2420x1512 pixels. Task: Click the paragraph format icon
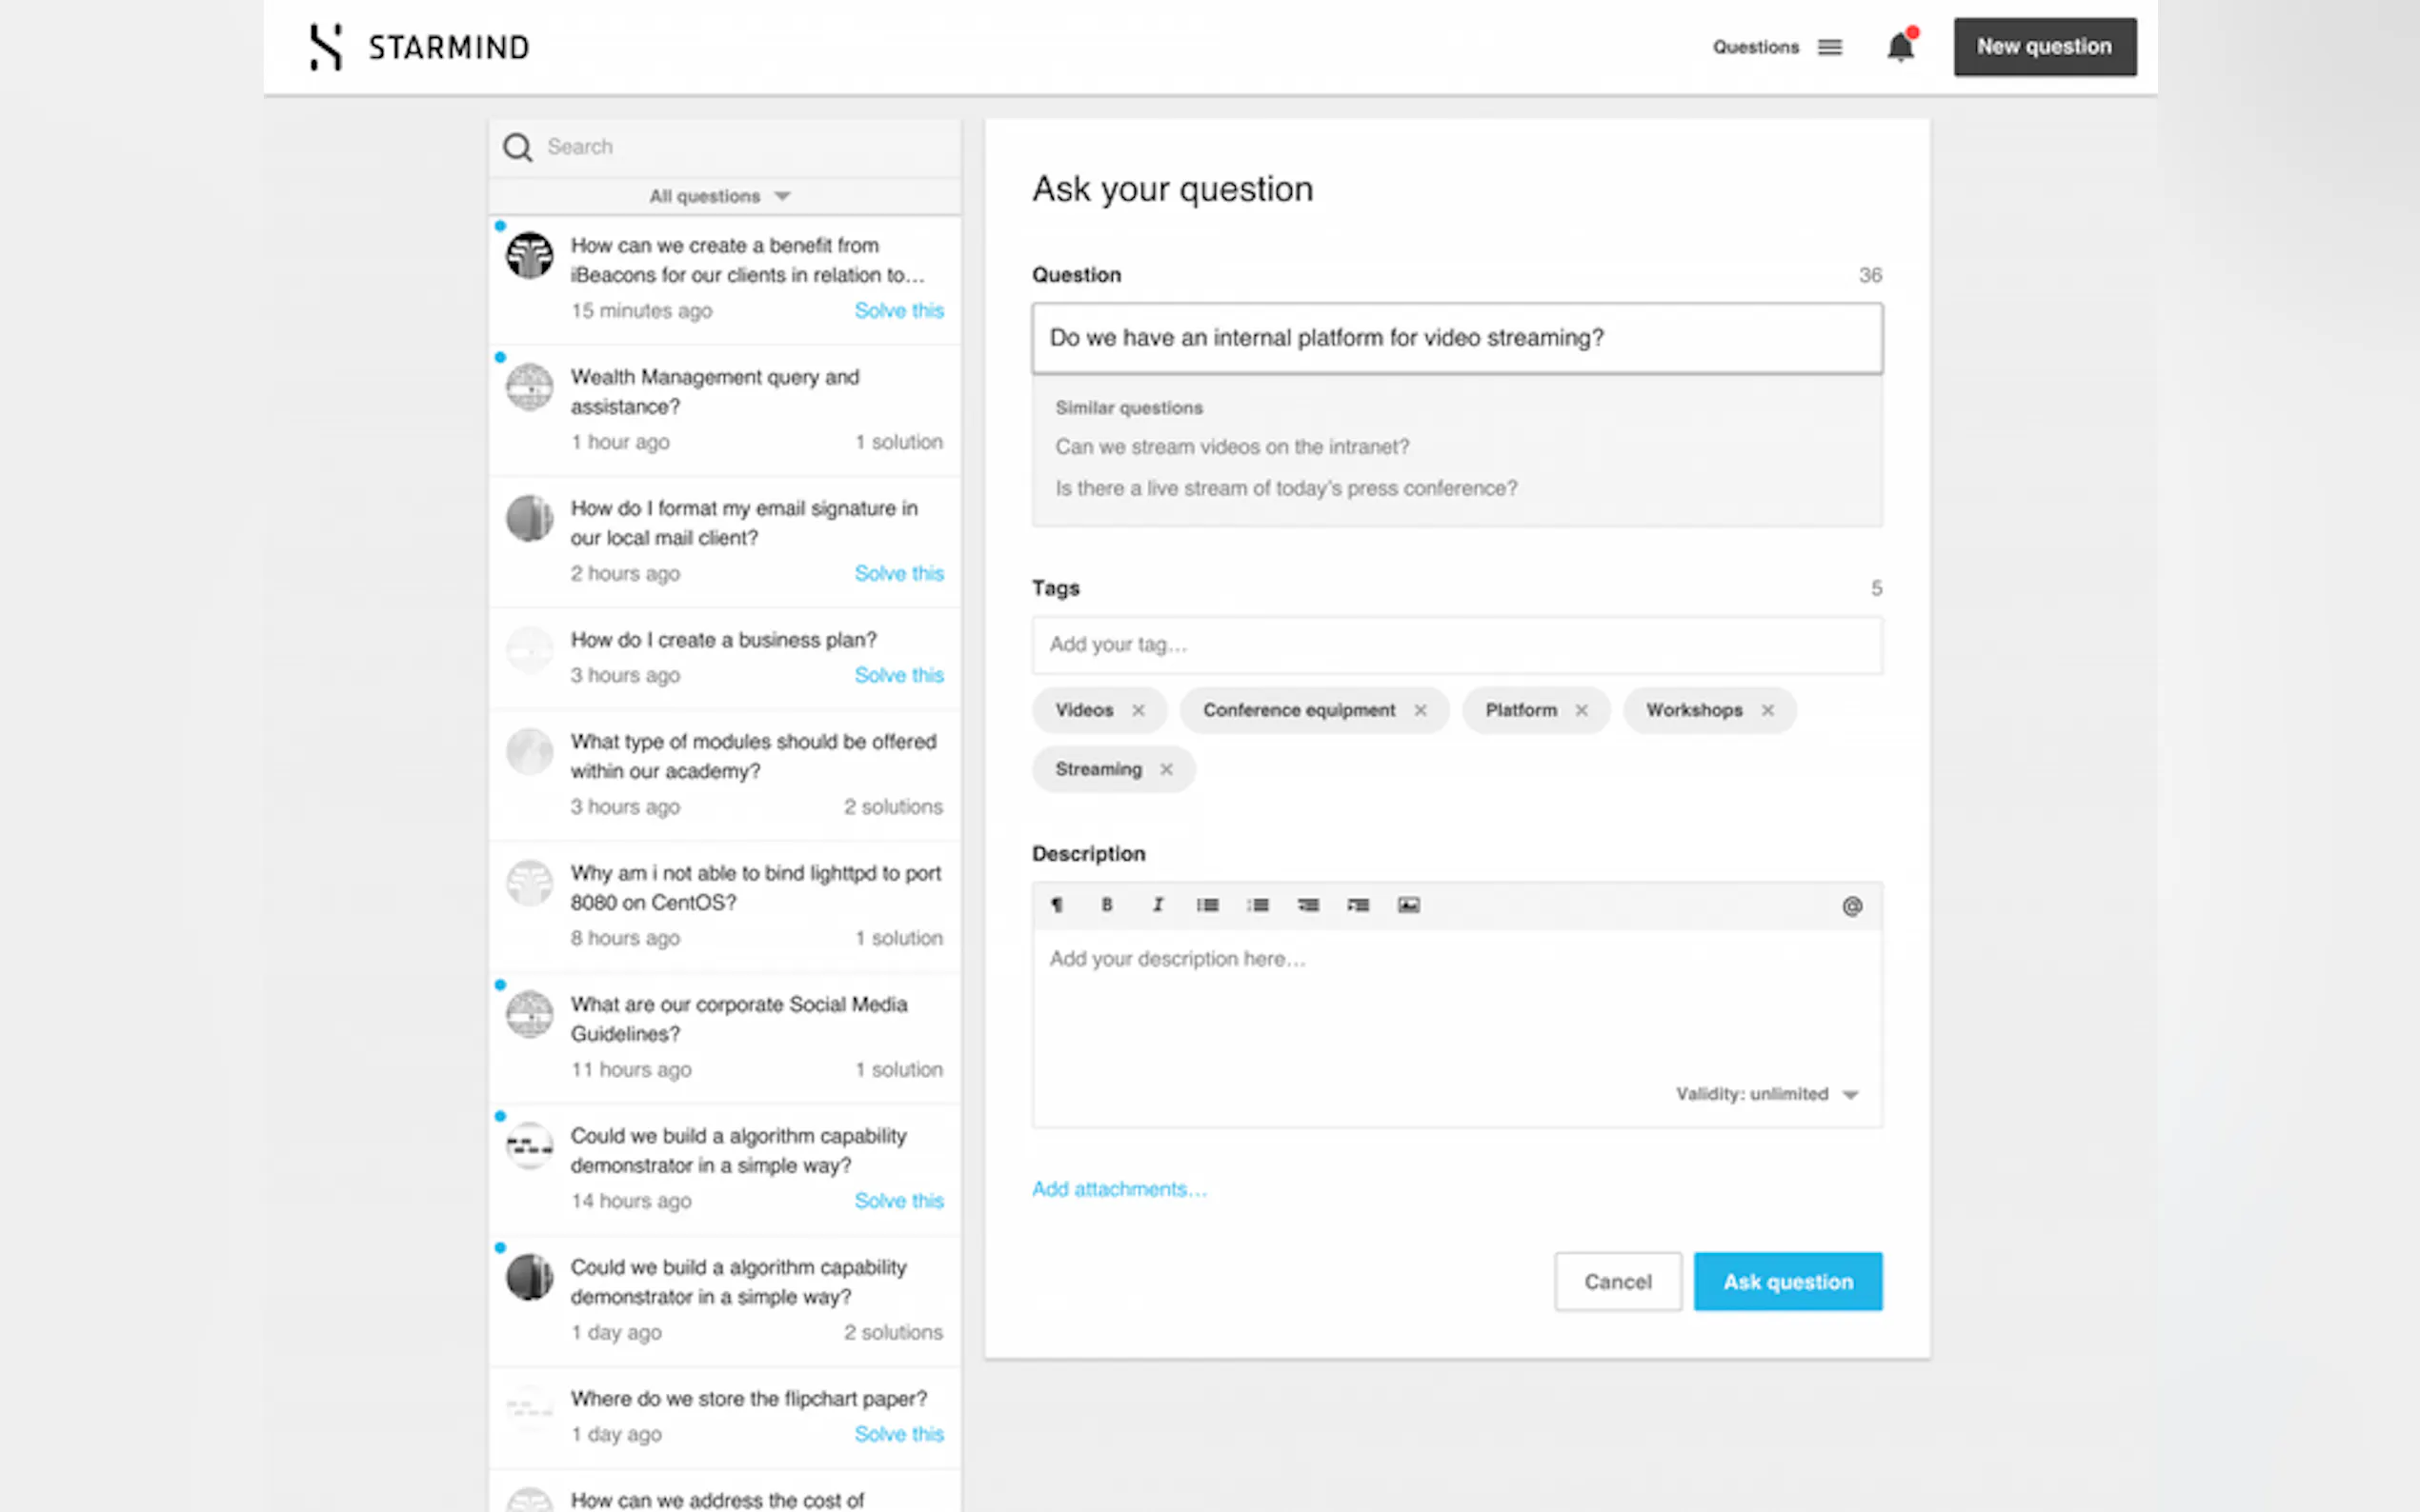coord(1057,905)
